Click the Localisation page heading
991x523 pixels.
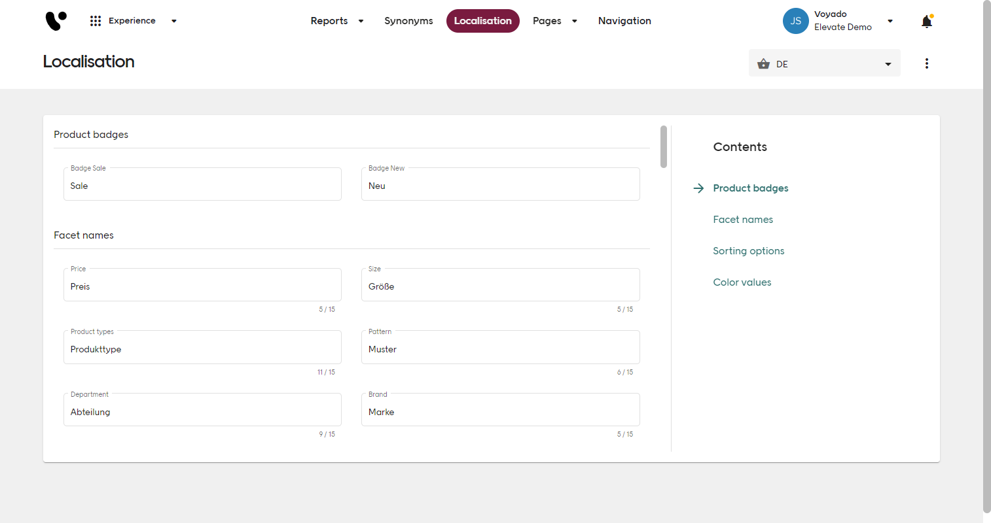pos(89,61)
